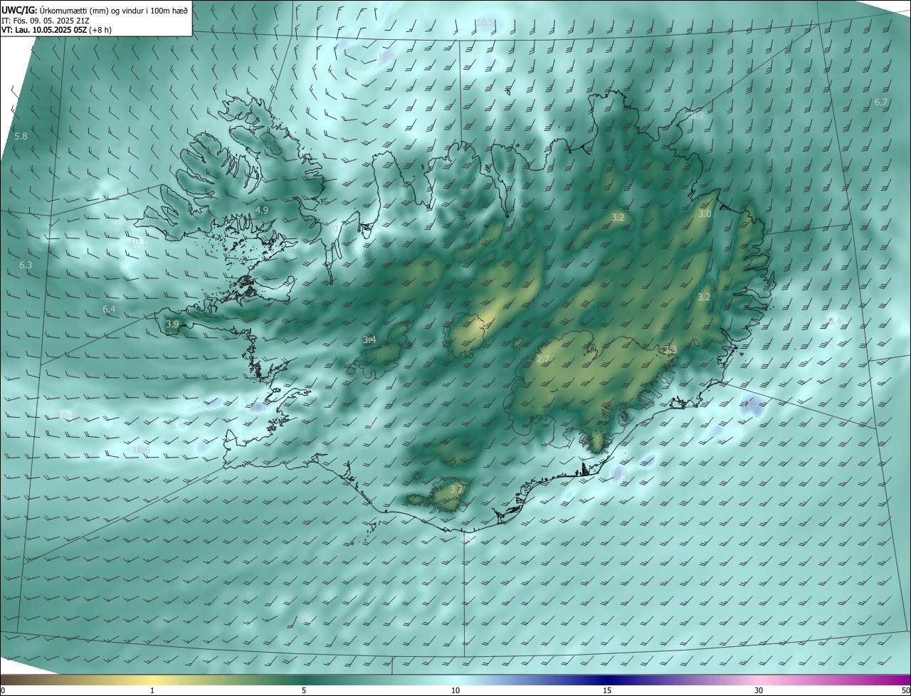Click the precipitation colour scale bar
This screenshot has width=911, height=696.
pos(455,680)
